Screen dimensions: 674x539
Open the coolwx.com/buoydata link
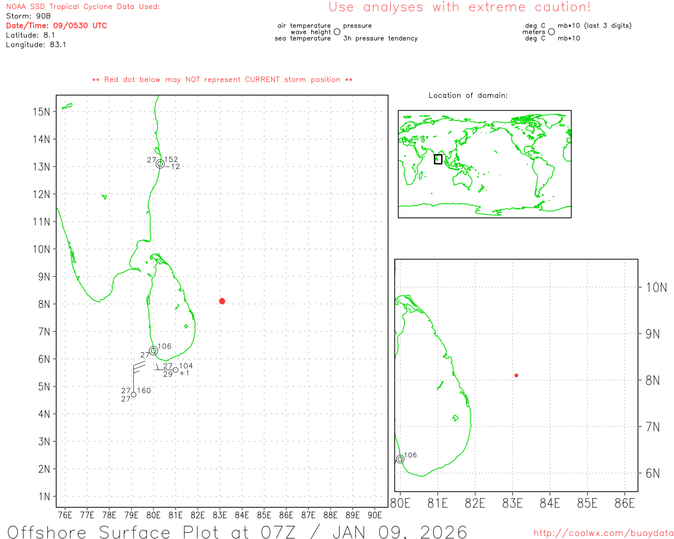(x=603, y=533)
